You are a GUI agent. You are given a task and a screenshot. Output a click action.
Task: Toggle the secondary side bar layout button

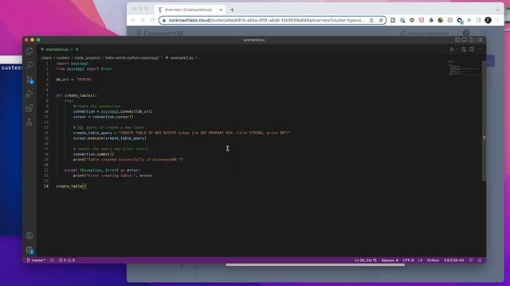point(471,40)
